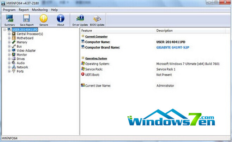Expand the Monitor node
The width and height of the screenshot is (232, 142).
[x=9, y=55]
